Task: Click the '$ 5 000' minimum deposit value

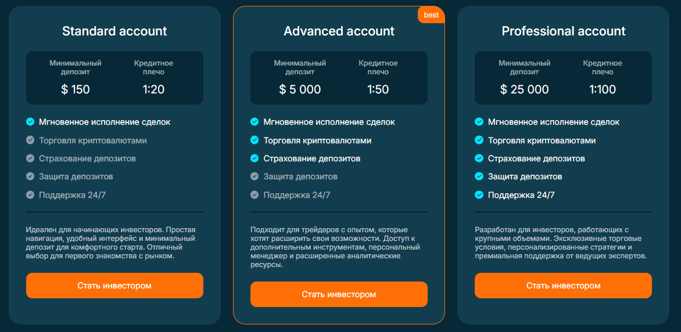Action: (300, 89)
